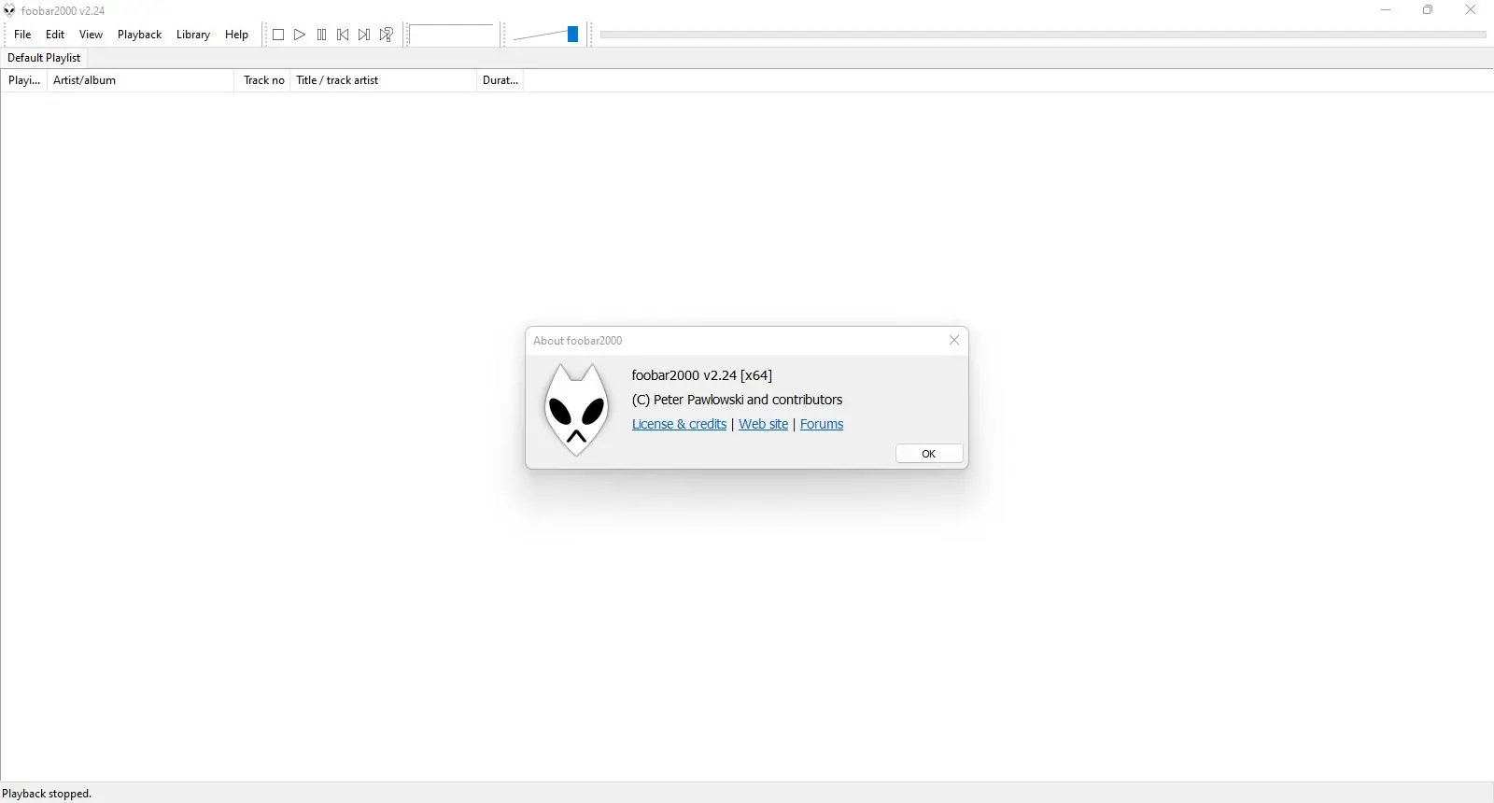The height and width of the screenshot is (803, 1494).
Task: Sort by the Playing column header
Action: pyautogui.click(x=24, y=80)
